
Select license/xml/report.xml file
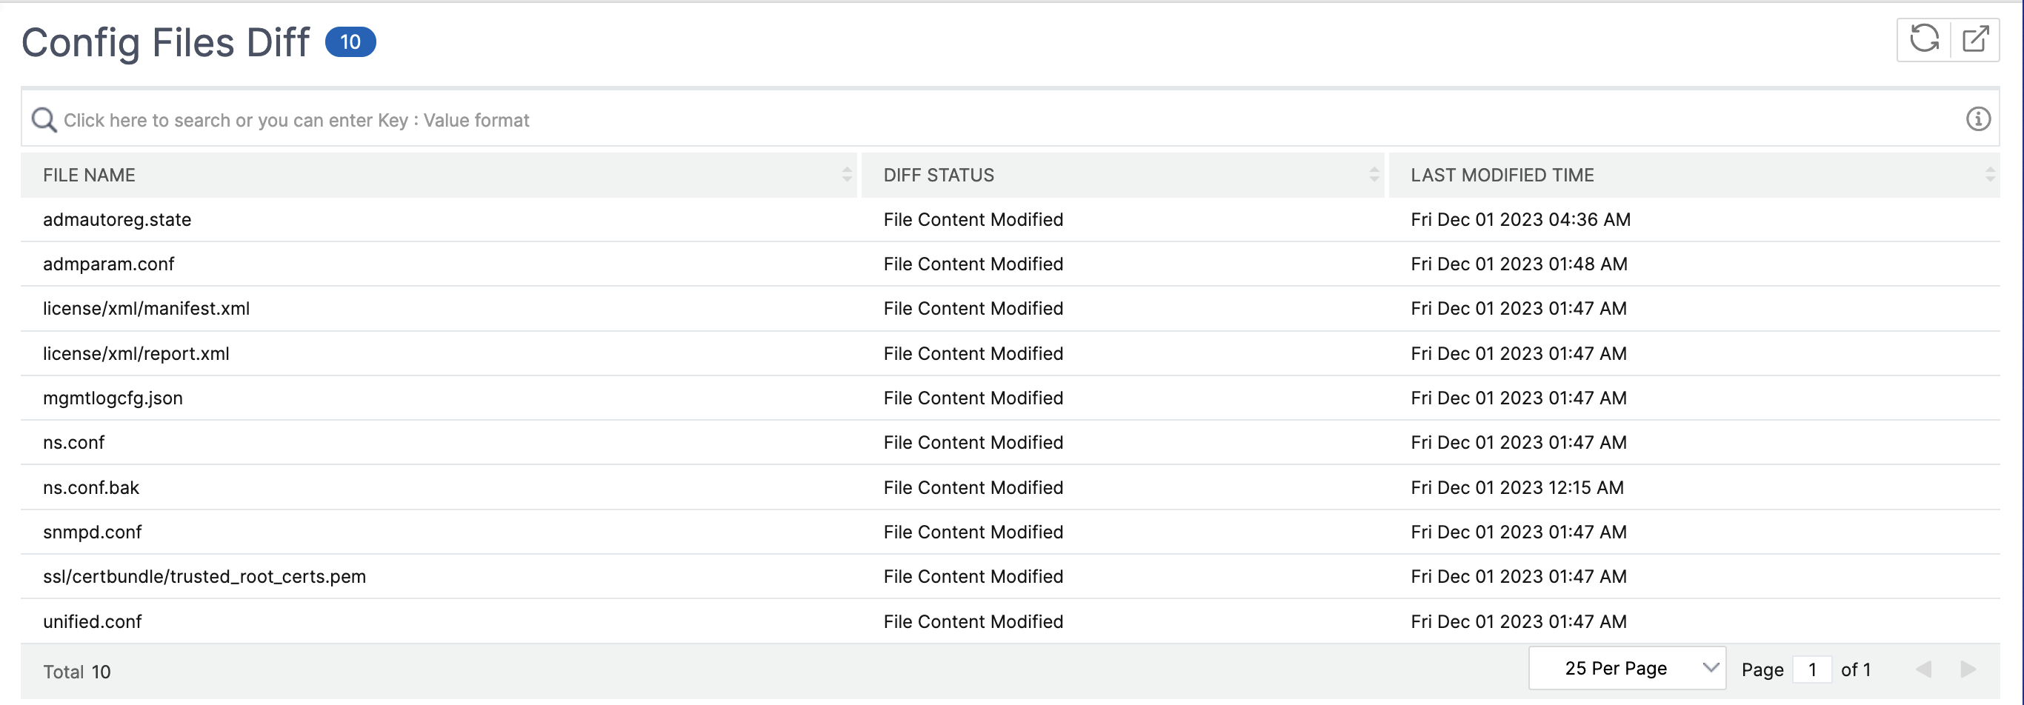point(136,353)
